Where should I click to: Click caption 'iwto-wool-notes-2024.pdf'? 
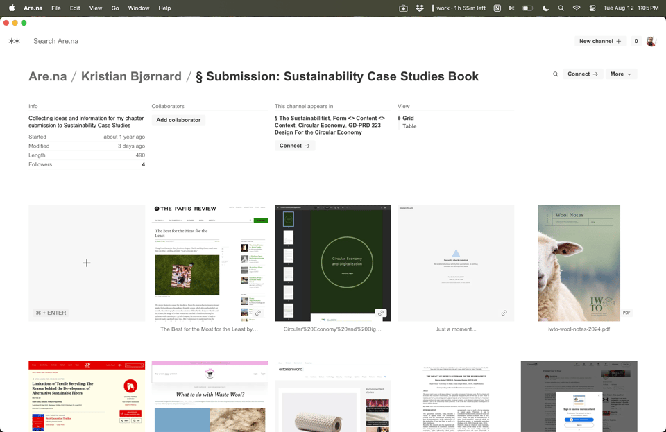click(x=579, y=329)
